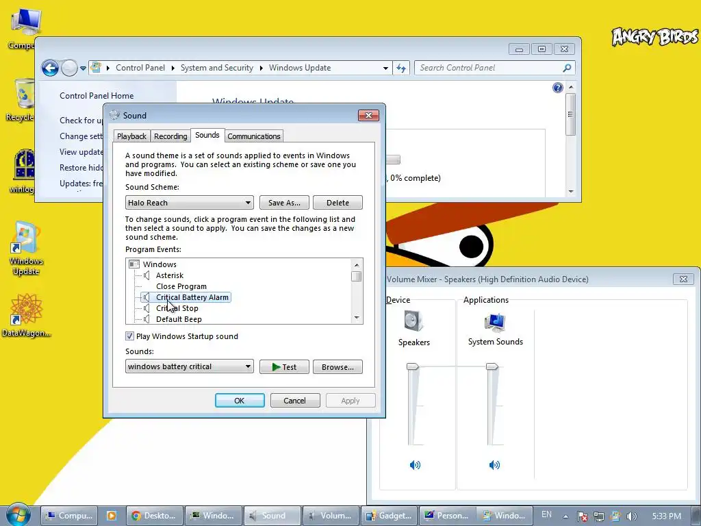This screenshot has height=526, width=701.
Task: Select the Close Program event
Action: click(181, 286)
